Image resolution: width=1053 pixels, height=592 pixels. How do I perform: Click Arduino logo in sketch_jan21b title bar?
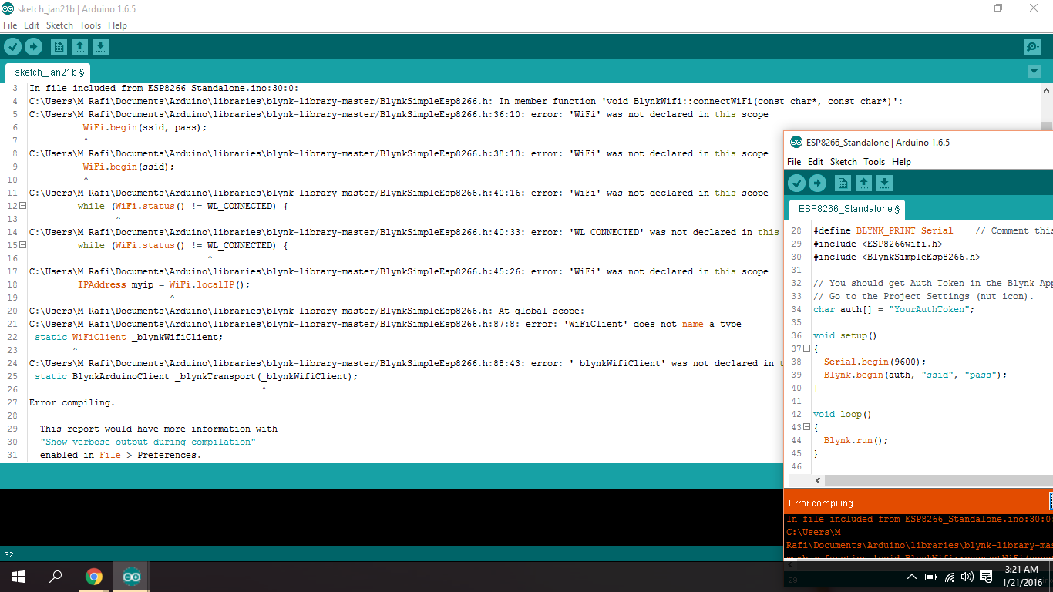tap(8, 8)
